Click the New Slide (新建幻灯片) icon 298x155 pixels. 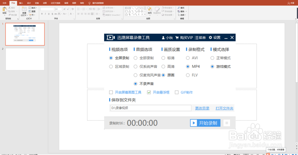pyautogui.click(x=24, y=9)
